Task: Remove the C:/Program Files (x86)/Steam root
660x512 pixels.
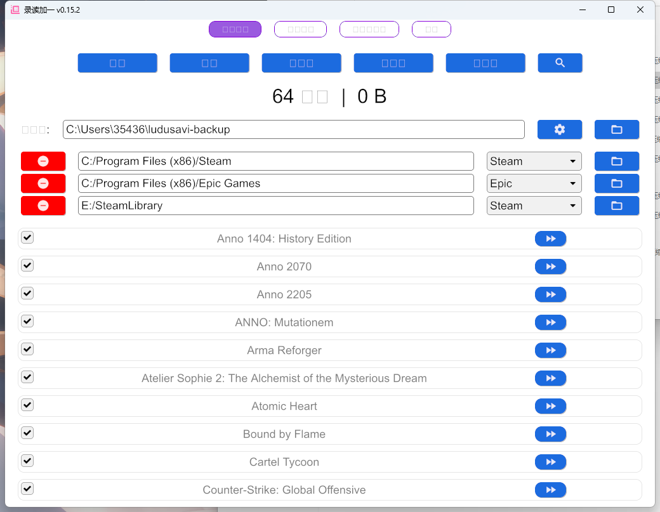Action: [x=43, y=161]
